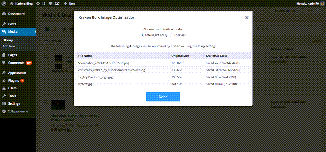The width and height of the screenshot is (326, 152).
Task: Toggle the Screenshot row checkbox in library
Action: pyautogui.click(x=46, y=57)
